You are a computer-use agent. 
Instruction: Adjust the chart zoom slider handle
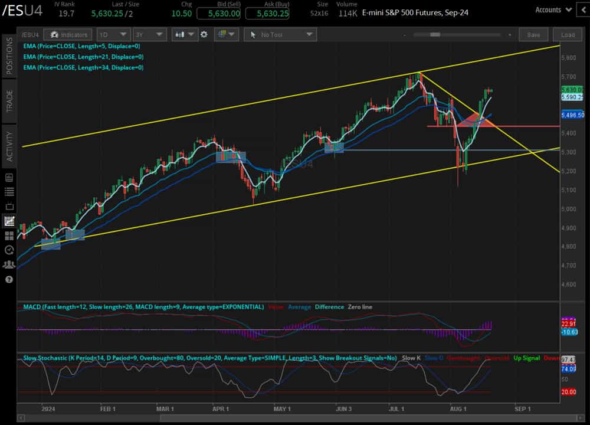pyautogui.click(x=435, y=35)
